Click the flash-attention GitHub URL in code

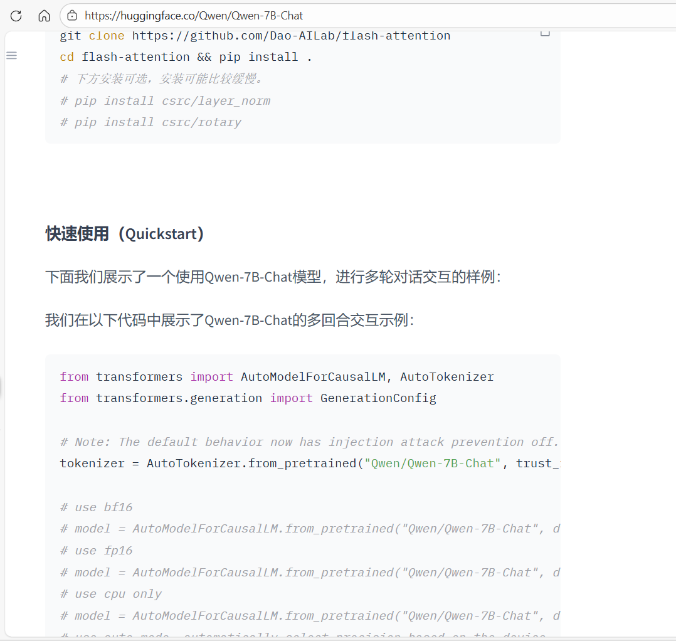[291, 36]
